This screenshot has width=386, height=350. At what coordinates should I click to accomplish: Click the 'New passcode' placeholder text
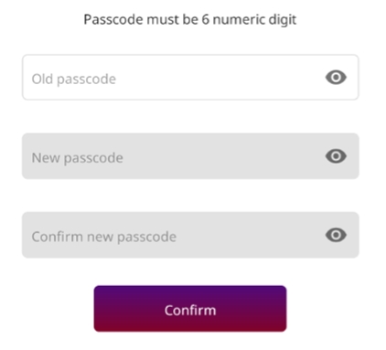(78, 158)
